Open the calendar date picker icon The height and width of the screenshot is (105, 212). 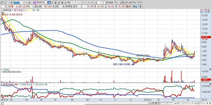140,3
